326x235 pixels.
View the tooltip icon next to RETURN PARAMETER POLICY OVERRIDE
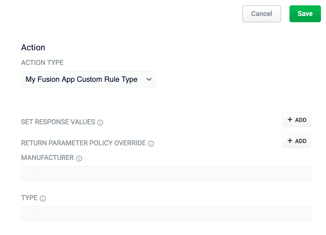tap(151, 144)
